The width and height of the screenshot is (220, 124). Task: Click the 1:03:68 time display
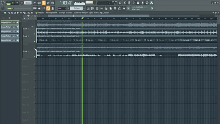click(x=65, y=3)
